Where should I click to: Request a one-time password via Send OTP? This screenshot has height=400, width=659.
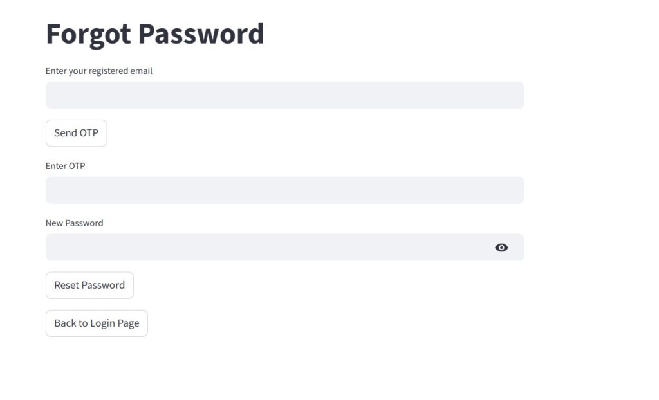click(x=76, y=133)
